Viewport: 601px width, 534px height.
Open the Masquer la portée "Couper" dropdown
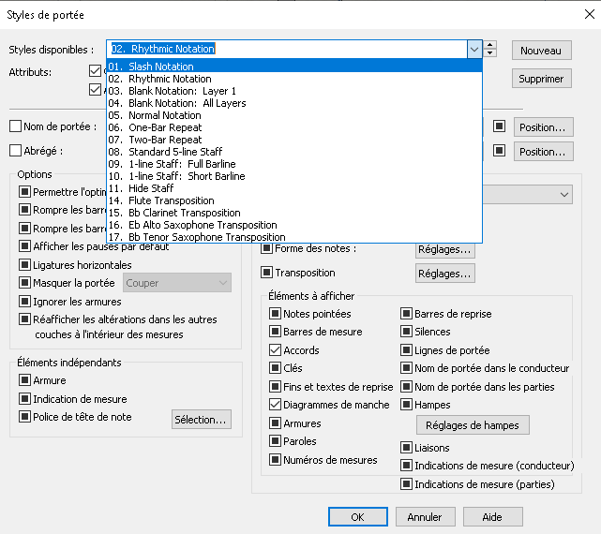[177, 283]
